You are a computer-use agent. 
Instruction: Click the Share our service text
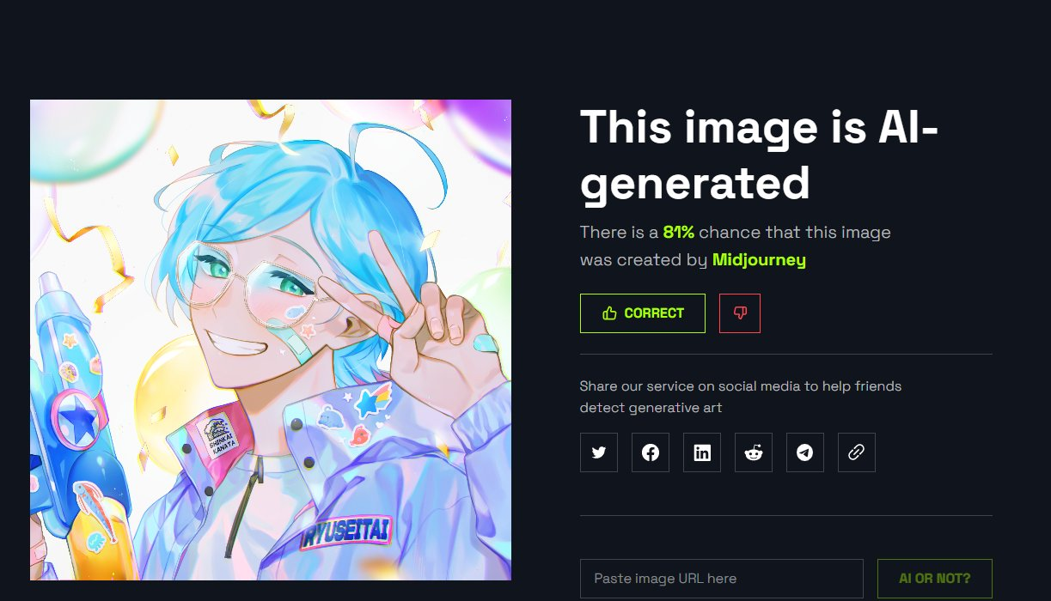741,397
